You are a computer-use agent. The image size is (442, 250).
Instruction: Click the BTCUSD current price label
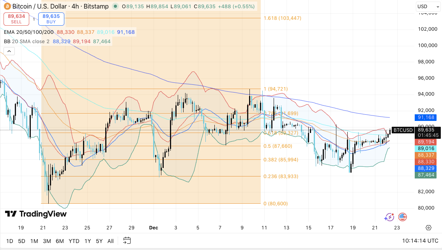[x=403, y=130]
